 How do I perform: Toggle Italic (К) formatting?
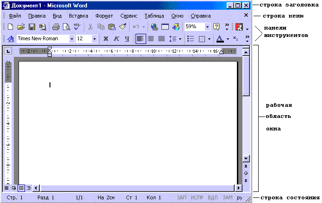tap(117, 38)
